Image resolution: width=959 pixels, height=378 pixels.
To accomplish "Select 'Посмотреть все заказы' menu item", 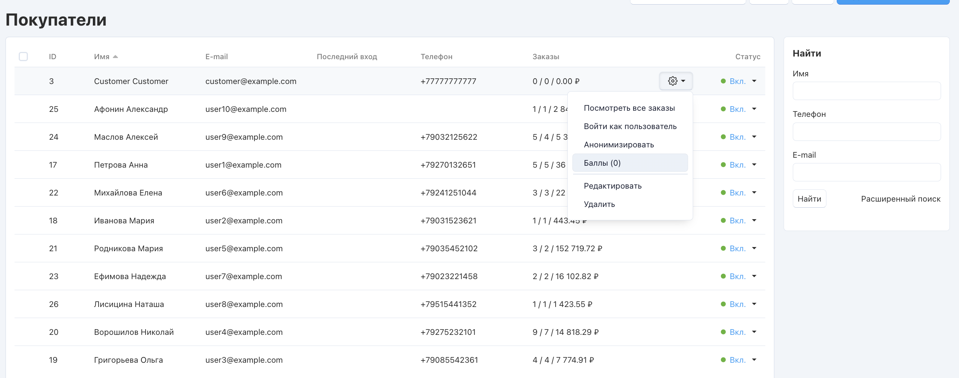I will coord(629,108).
